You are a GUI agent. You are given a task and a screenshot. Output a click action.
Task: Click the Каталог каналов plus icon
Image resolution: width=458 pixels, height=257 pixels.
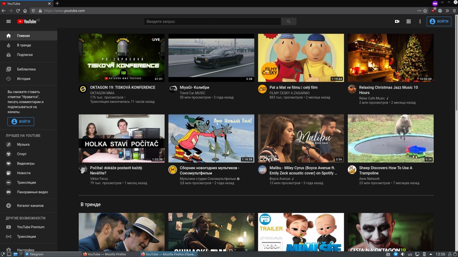(9, 206)
